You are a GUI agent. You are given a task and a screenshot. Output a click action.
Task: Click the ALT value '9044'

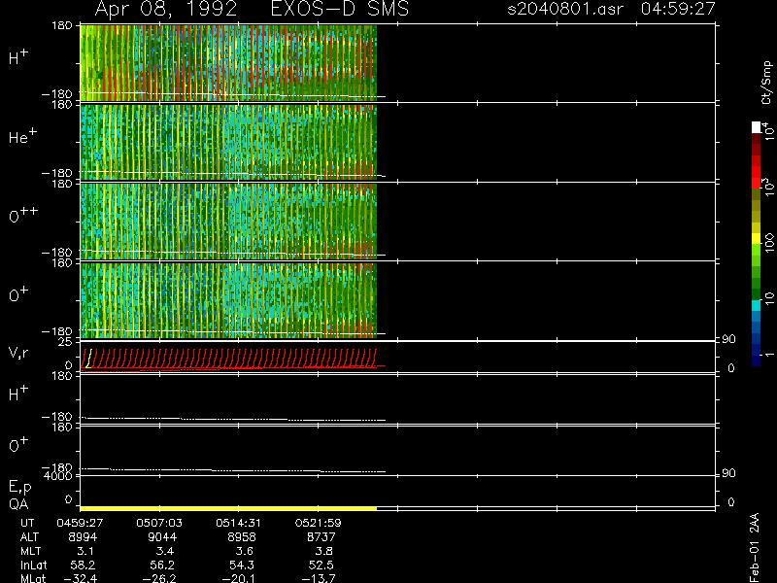coord(162,537)
